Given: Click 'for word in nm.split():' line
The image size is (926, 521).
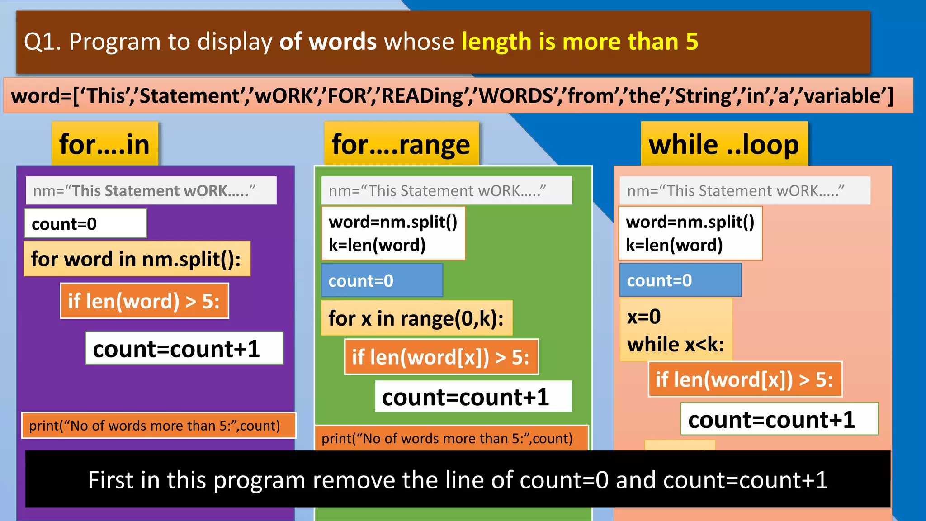Looking at the screenshot, I should coord(137,259).
